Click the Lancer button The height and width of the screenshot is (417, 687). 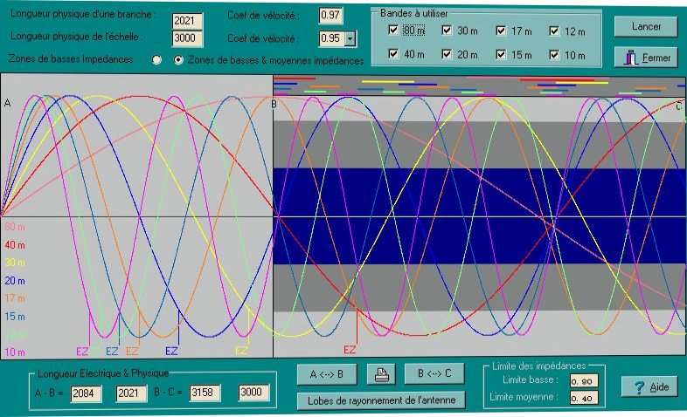click(x=646, y=27)
